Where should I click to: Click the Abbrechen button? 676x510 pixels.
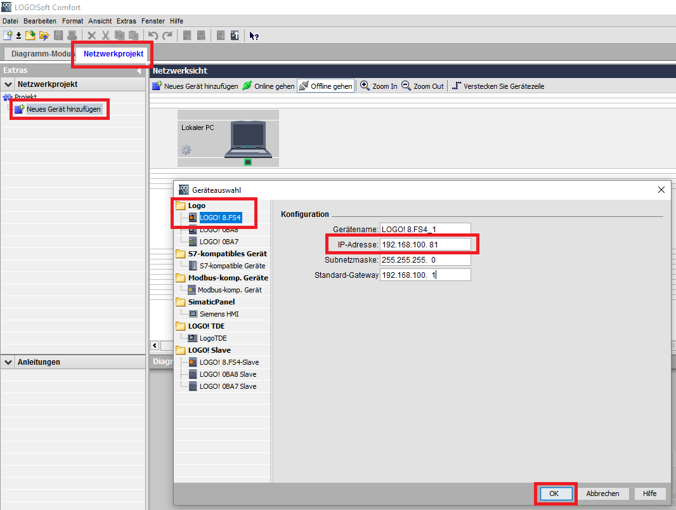click(602, 494)
